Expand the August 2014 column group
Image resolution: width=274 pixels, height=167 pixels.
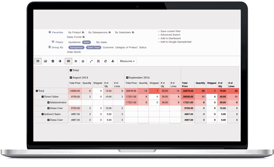tap(71, 78)
